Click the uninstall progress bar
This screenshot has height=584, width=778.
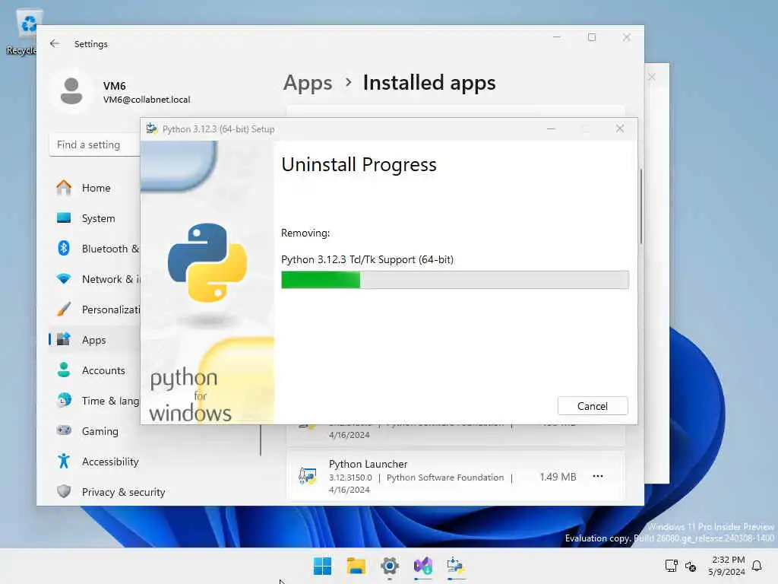point(454,280)
